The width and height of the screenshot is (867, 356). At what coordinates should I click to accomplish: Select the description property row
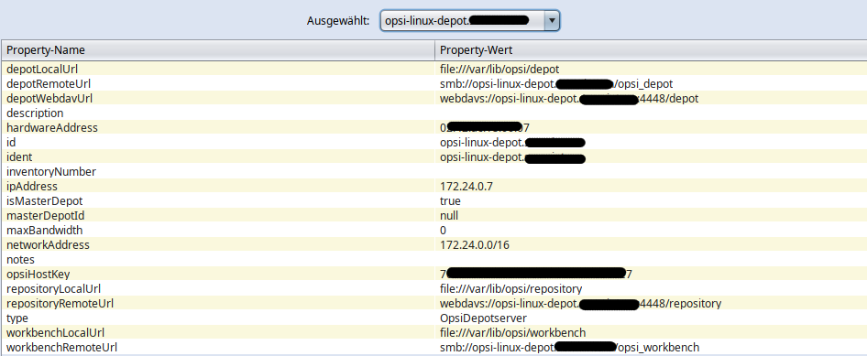click(x=433, y=113)
